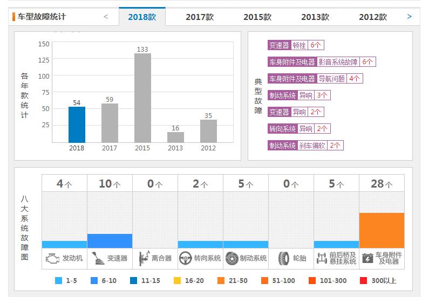The image size is (422, 297).
Task: Click the 2个 count above 转向系统
Action: (x=201, y=184)
